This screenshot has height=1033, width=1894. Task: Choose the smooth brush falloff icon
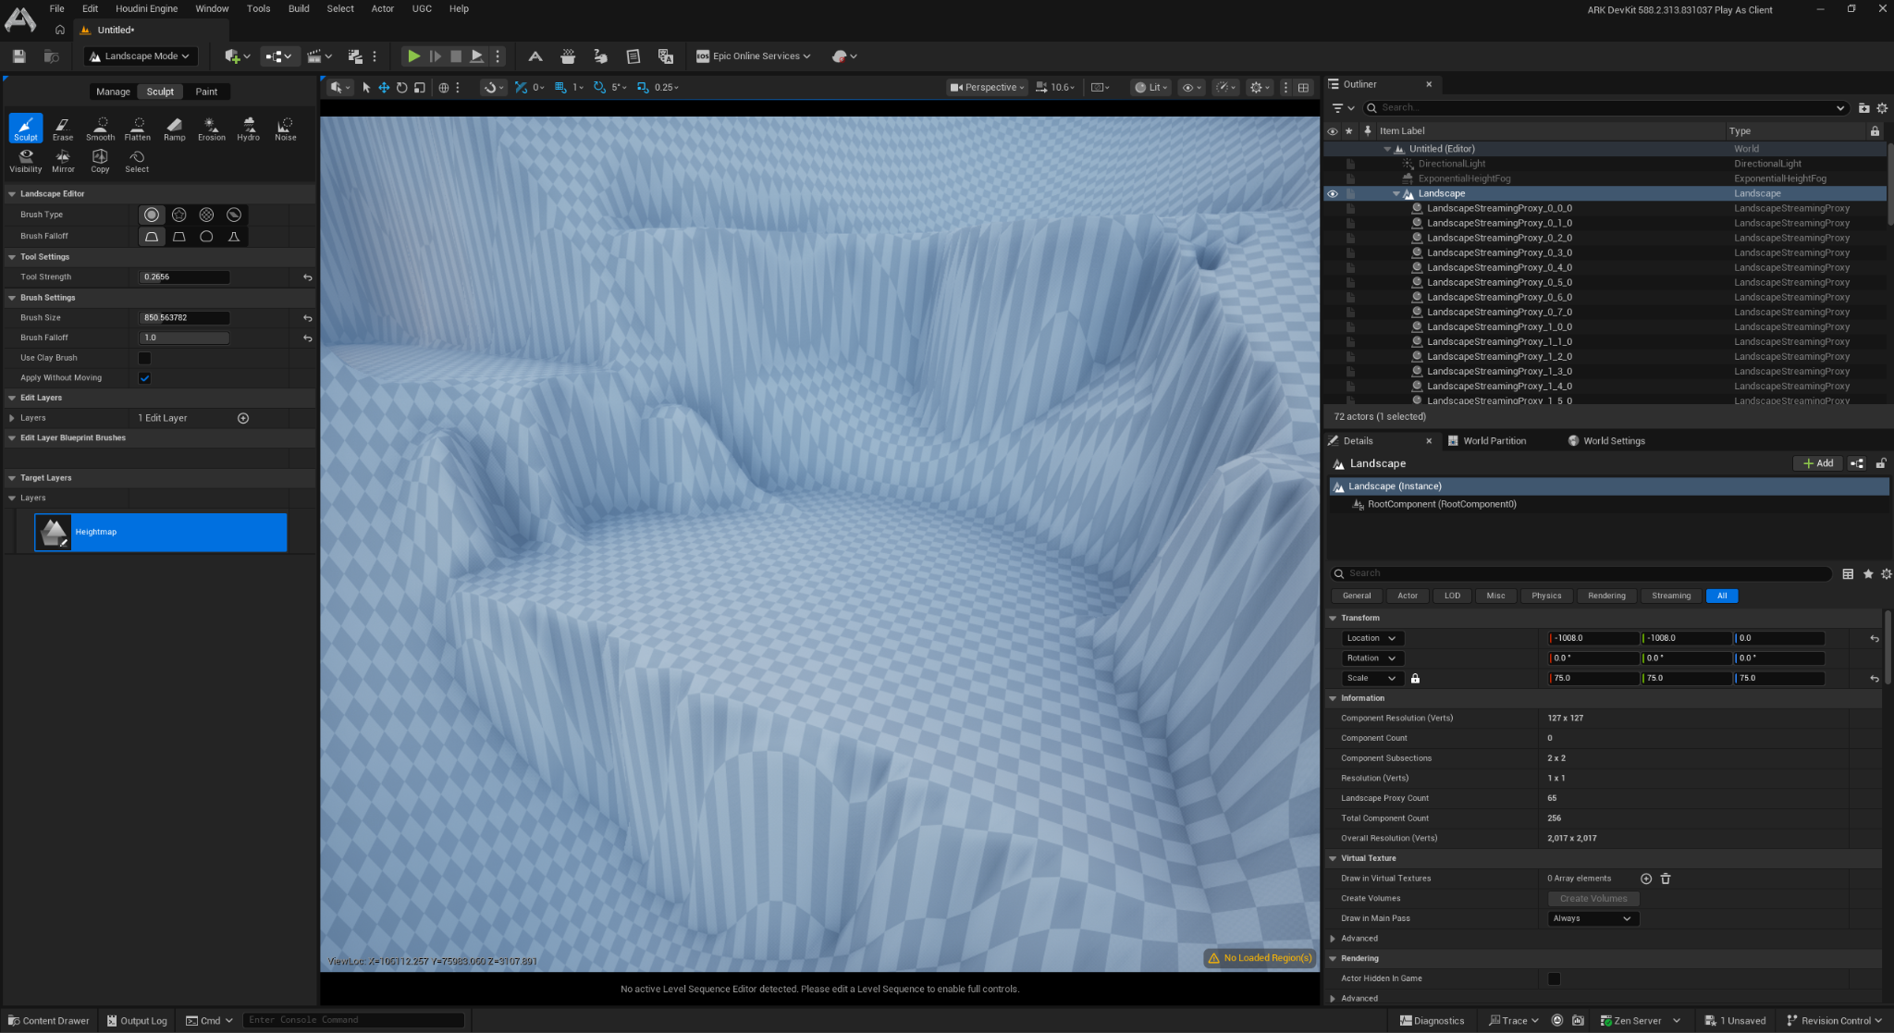pos(152,237)
